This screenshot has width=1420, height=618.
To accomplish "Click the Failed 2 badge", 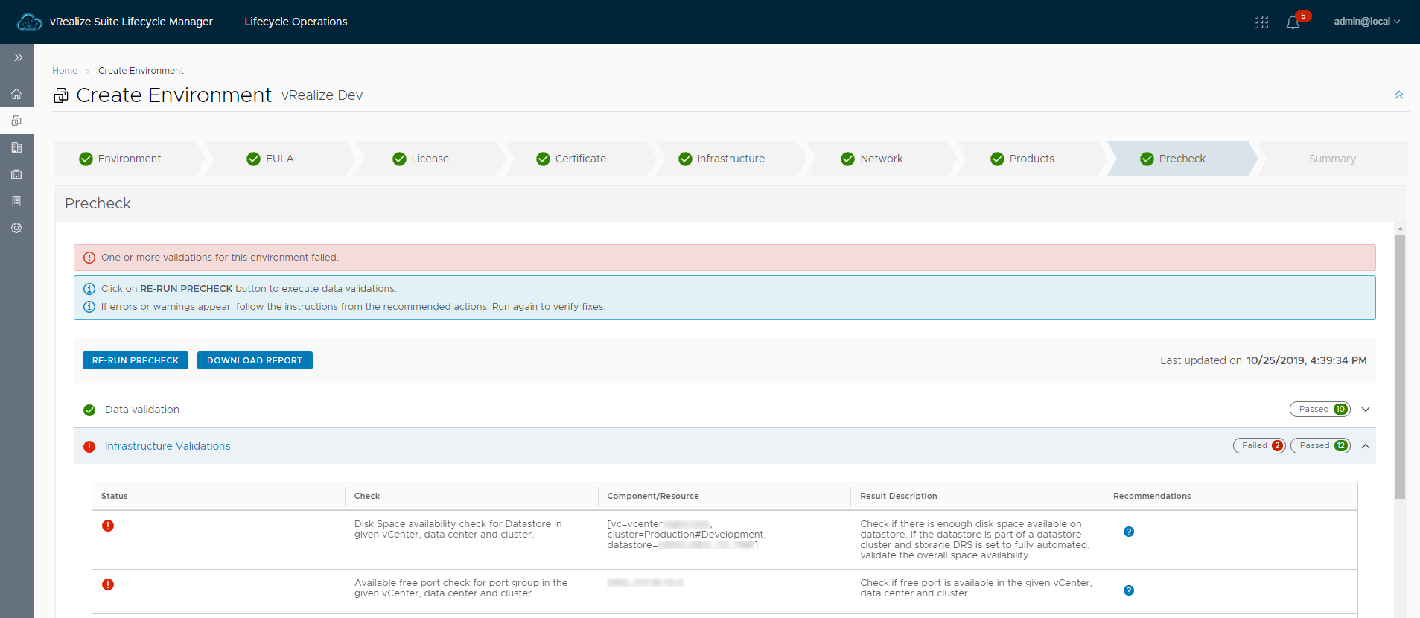I will pyautogui.click(x=1259, y=445).
